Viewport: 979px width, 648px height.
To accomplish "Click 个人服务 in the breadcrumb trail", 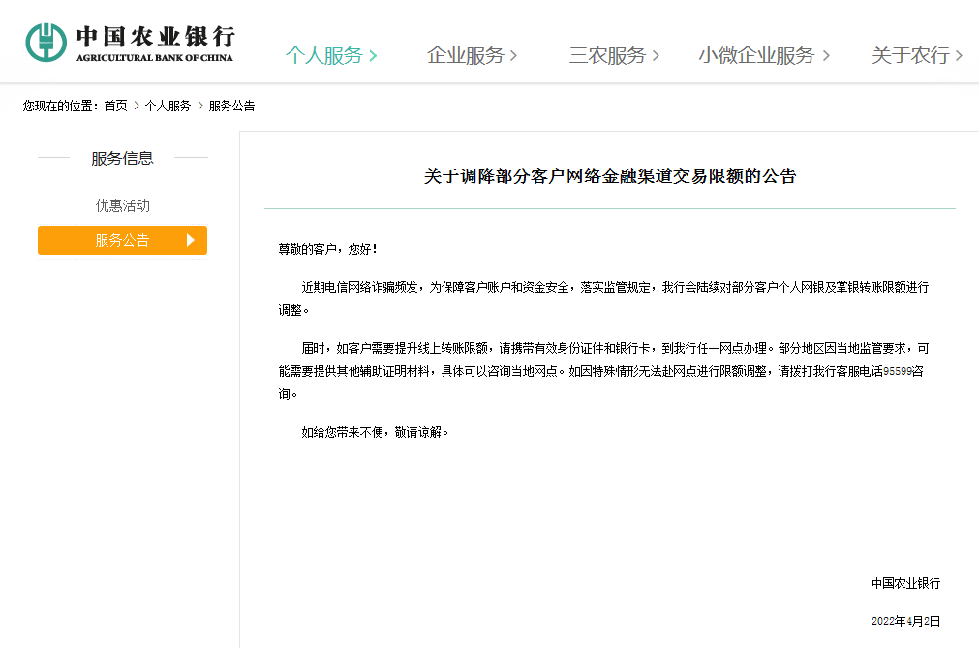I will click(168, 106).
